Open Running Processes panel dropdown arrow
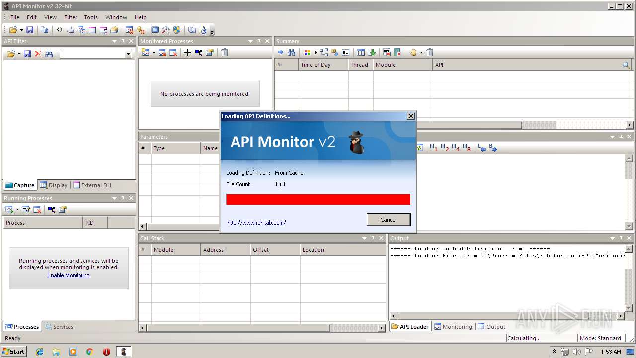 coord(114,198)
